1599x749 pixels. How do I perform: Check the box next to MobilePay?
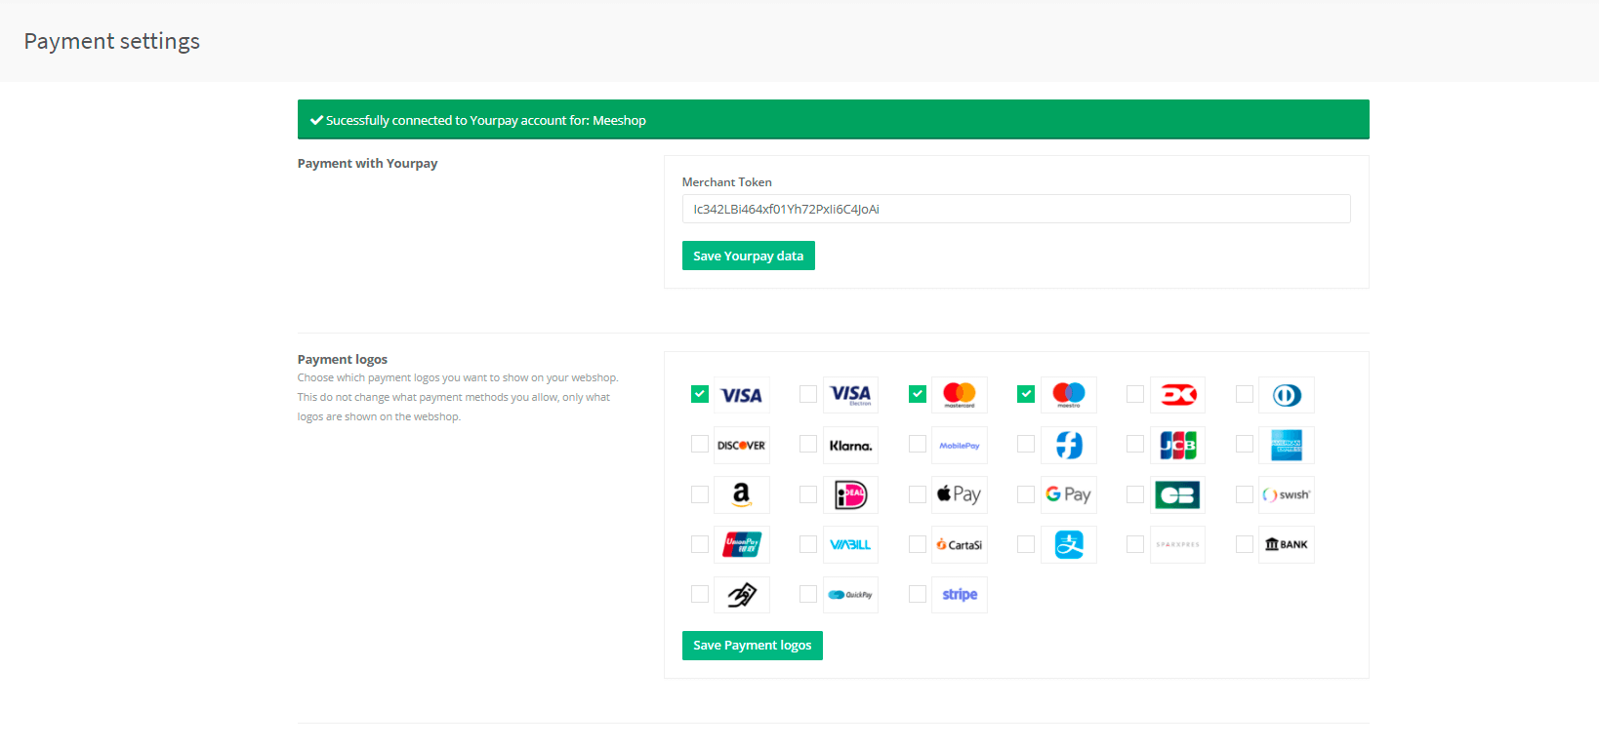click(x=917, y=444)
